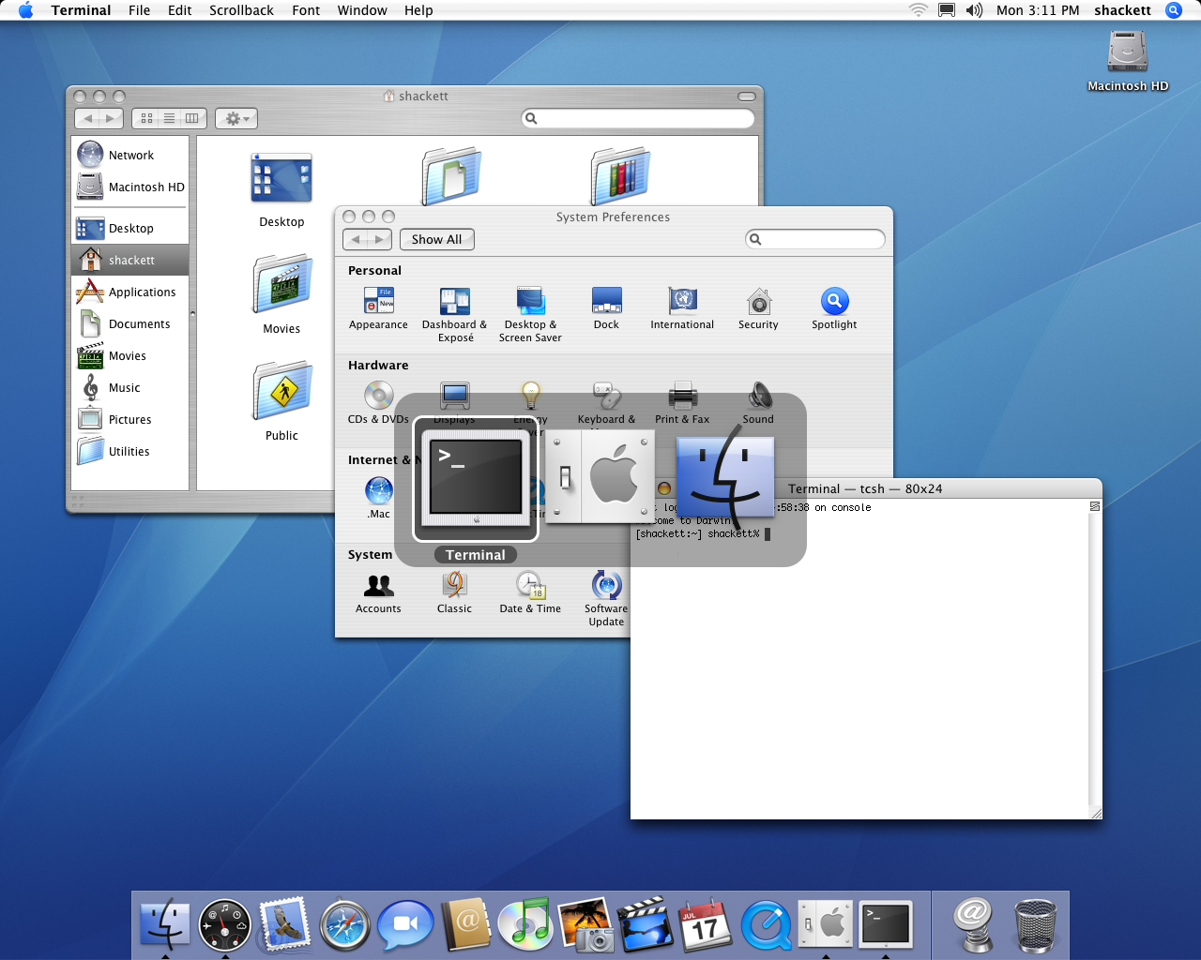Open the Spotlight preference pane
The image size is (1201, 960).
[x=833, y=303]
